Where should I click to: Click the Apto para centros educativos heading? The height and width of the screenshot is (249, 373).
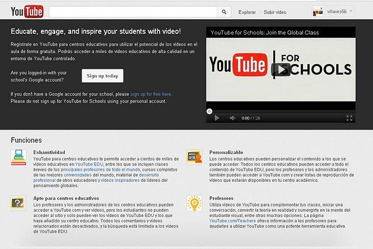coord(66,198)
